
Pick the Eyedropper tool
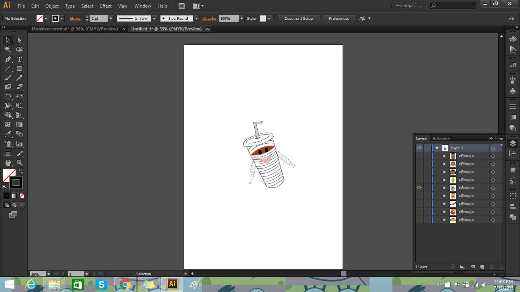[8, 134]
